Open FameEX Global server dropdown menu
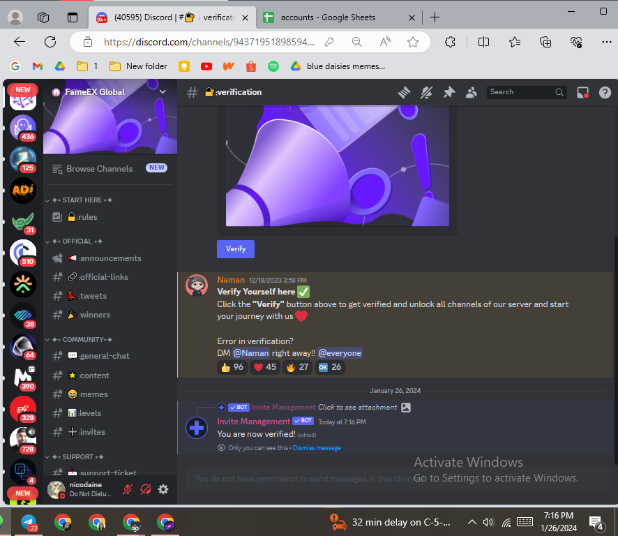618x536 pixels. [x=163, y=92]
